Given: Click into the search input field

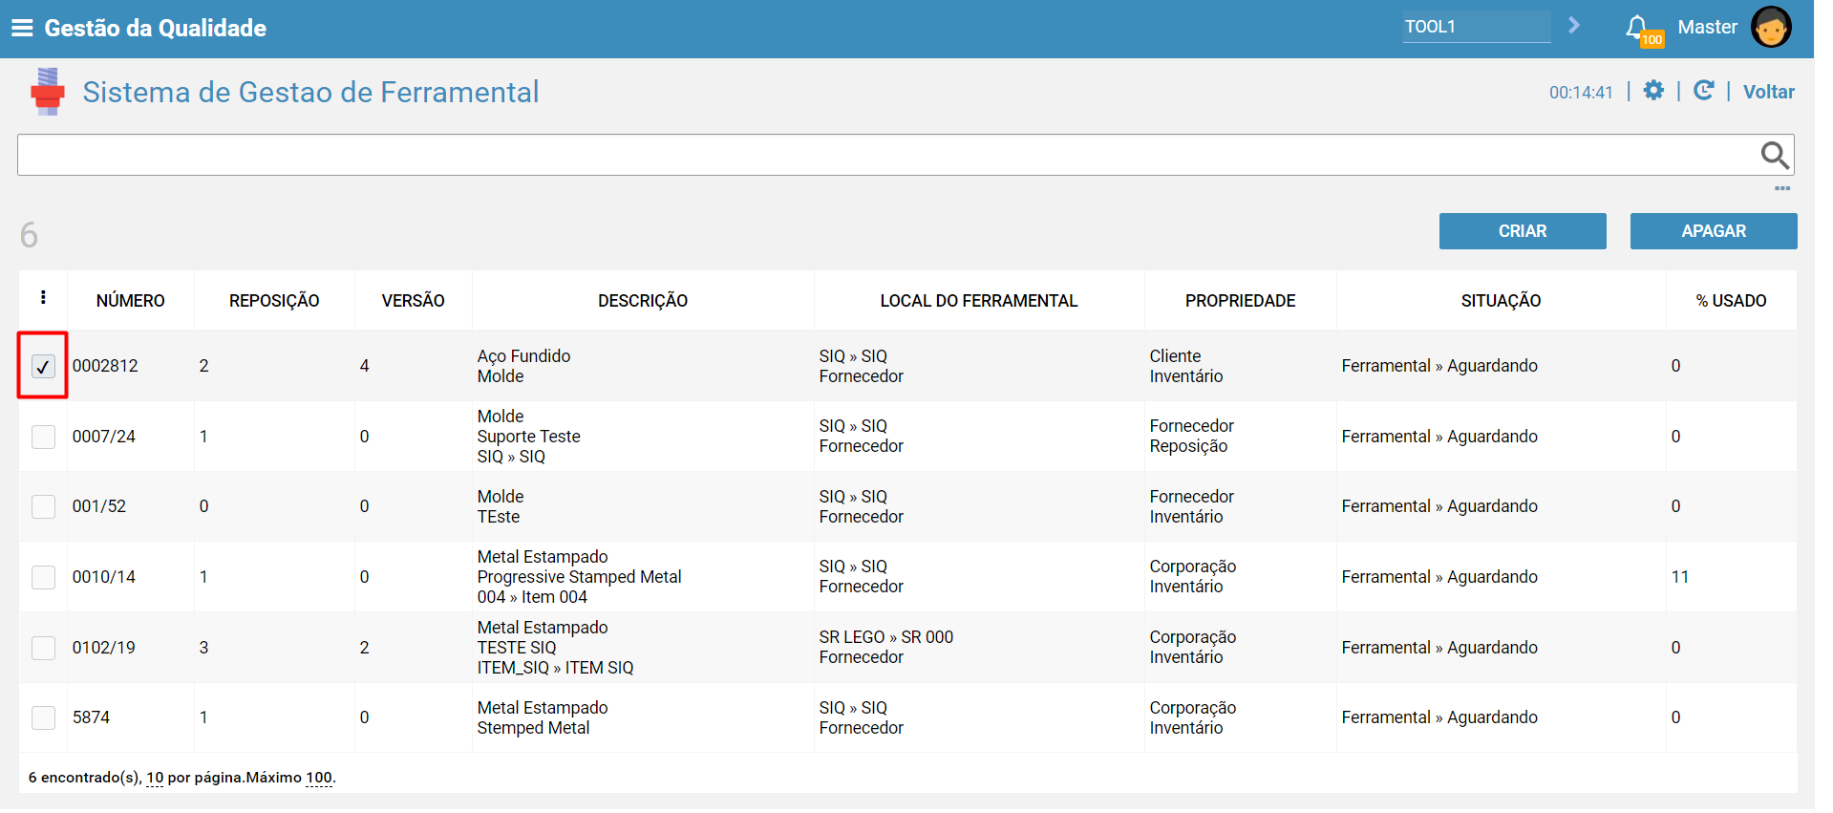Looking at the screenshot, I should pyautogui.click(x=888, y=155).
